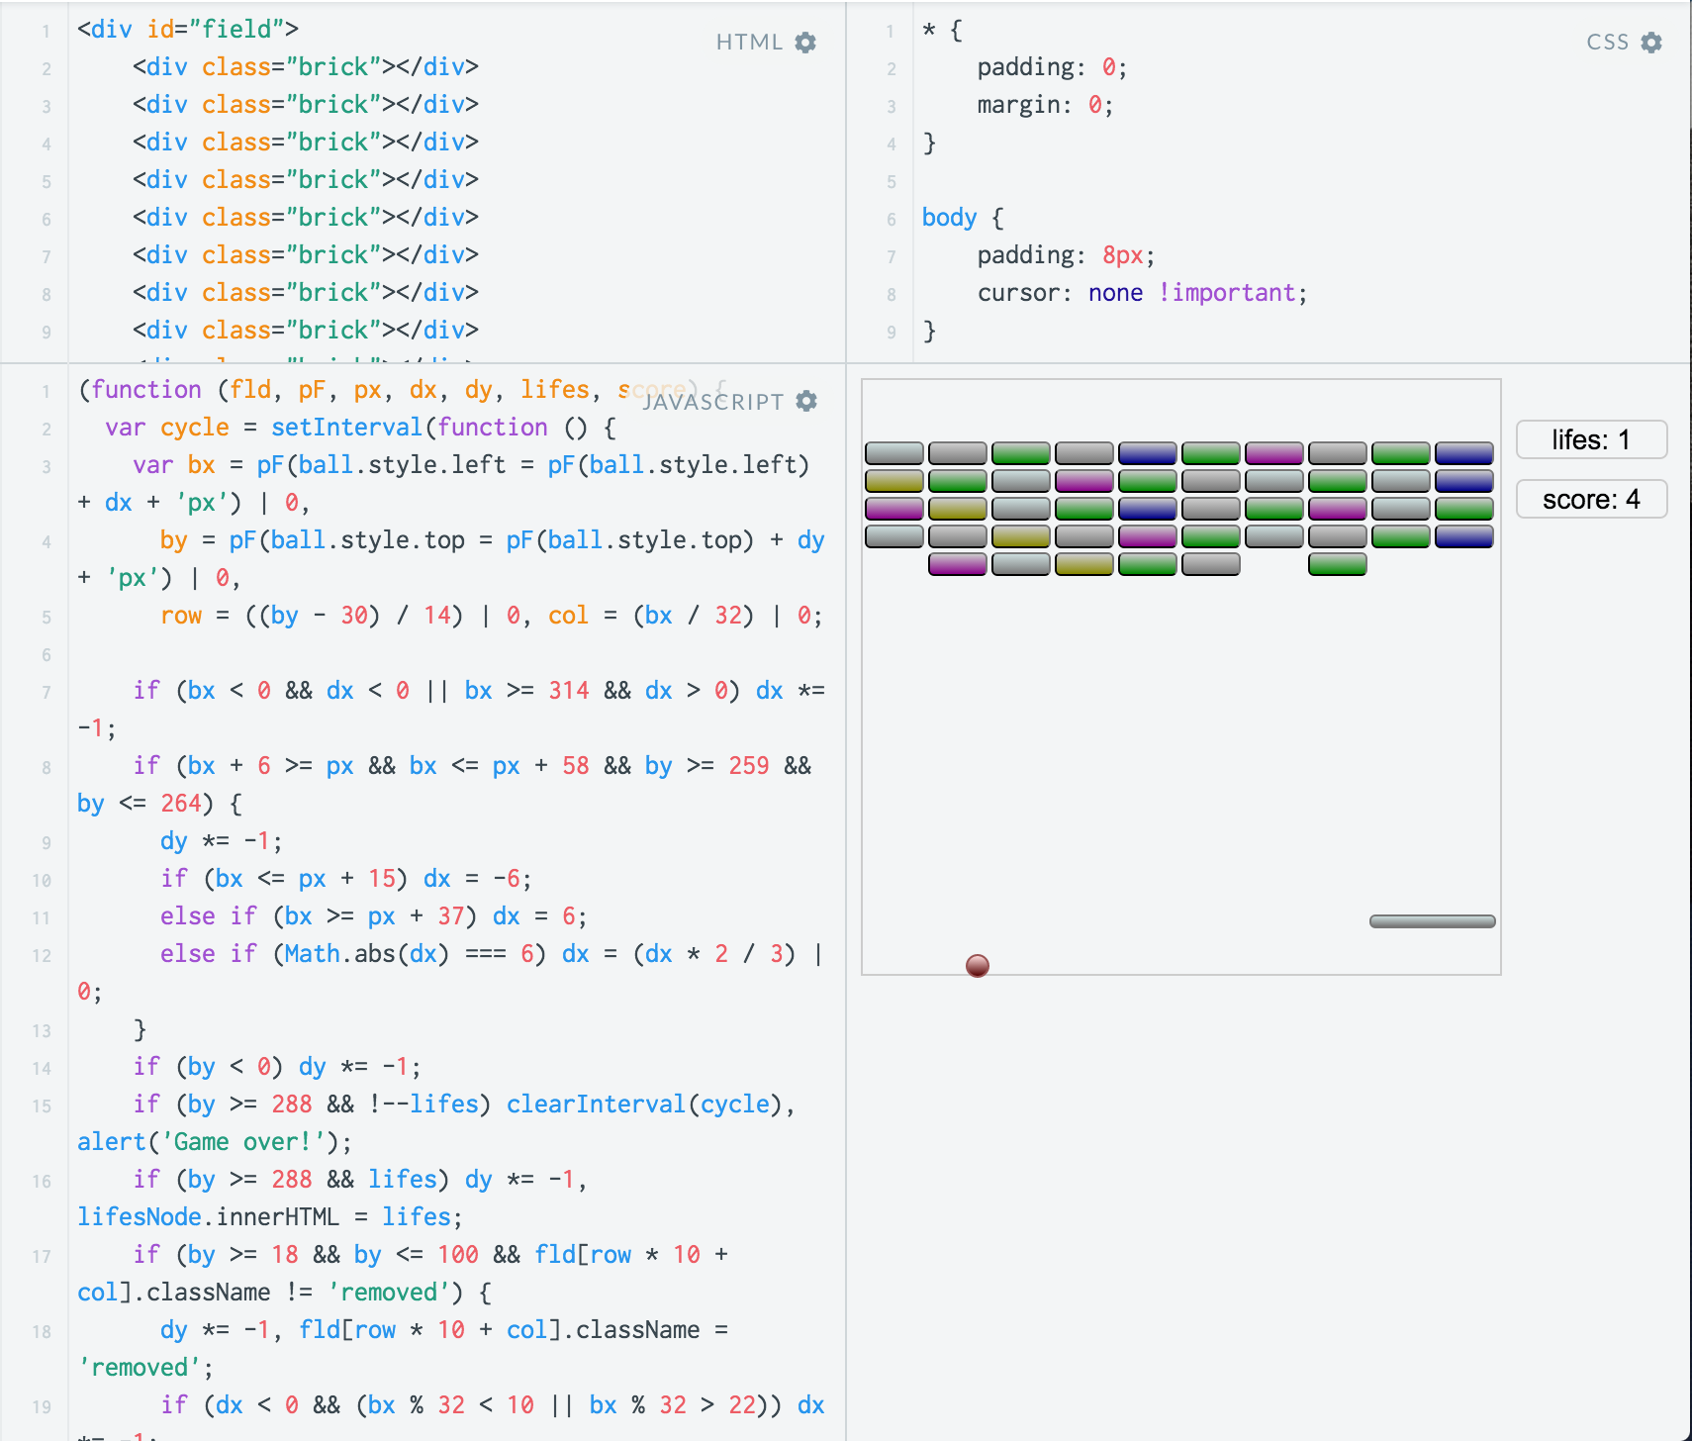
Task: Click line number 15 in JavaScript gutter
Action: coord(42,1105)
